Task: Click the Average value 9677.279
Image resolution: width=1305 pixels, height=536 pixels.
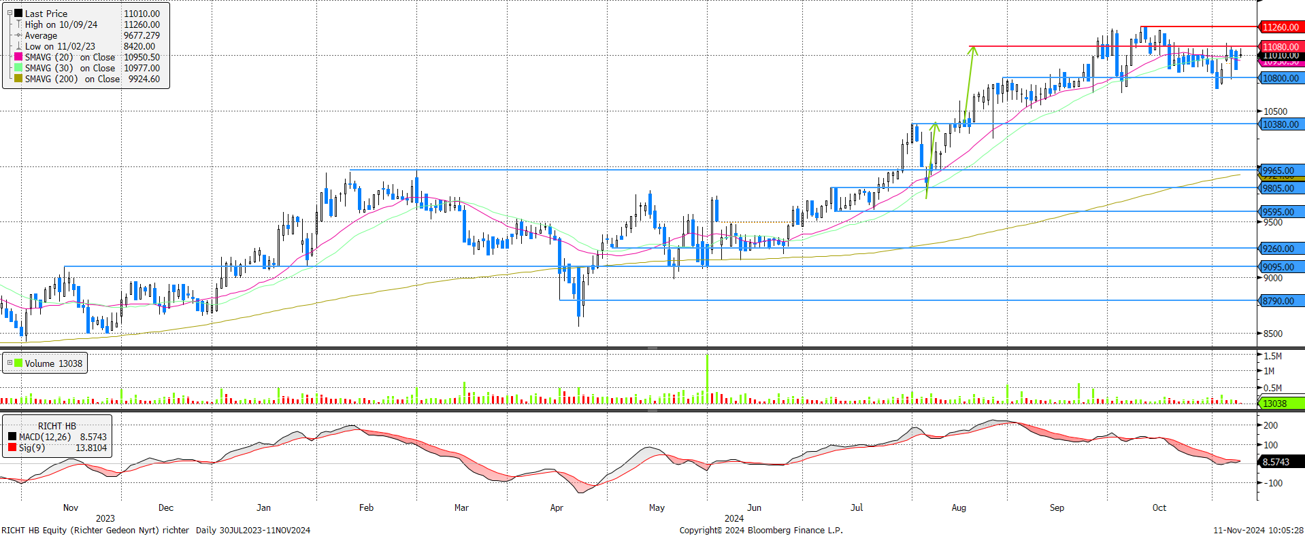Action: 142,35
